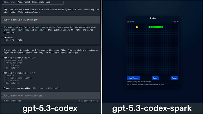The width and height of the screenshot is (203, 114).
Task: Click the green snake body on the grid
Action: tap(156, 27)
